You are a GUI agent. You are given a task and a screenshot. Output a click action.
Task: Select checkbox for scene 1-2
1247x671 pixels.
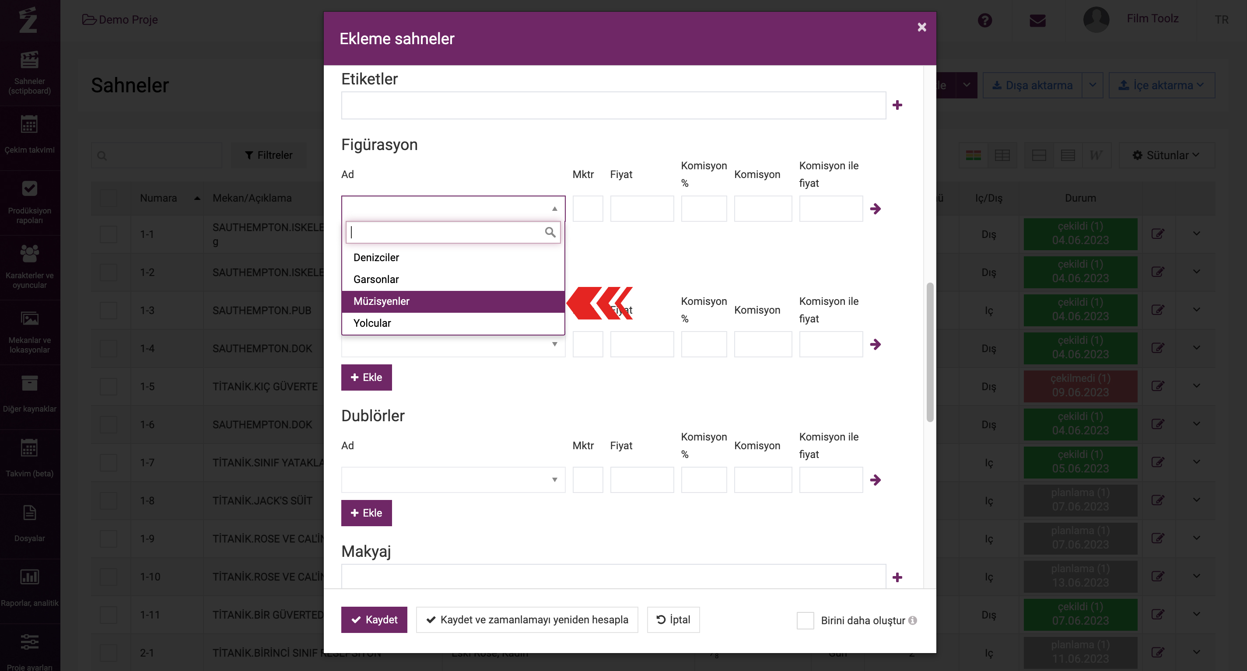108,273
